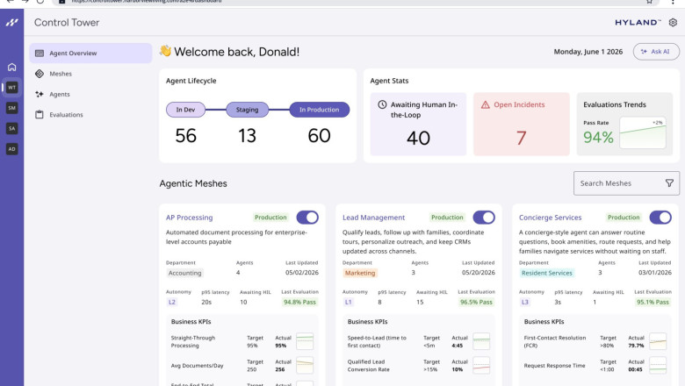The width and height of the screenshot is (685, 386).
Task: Click Production badge on Concierge Services
Action: pyautogui.click(x=624, y=218)
